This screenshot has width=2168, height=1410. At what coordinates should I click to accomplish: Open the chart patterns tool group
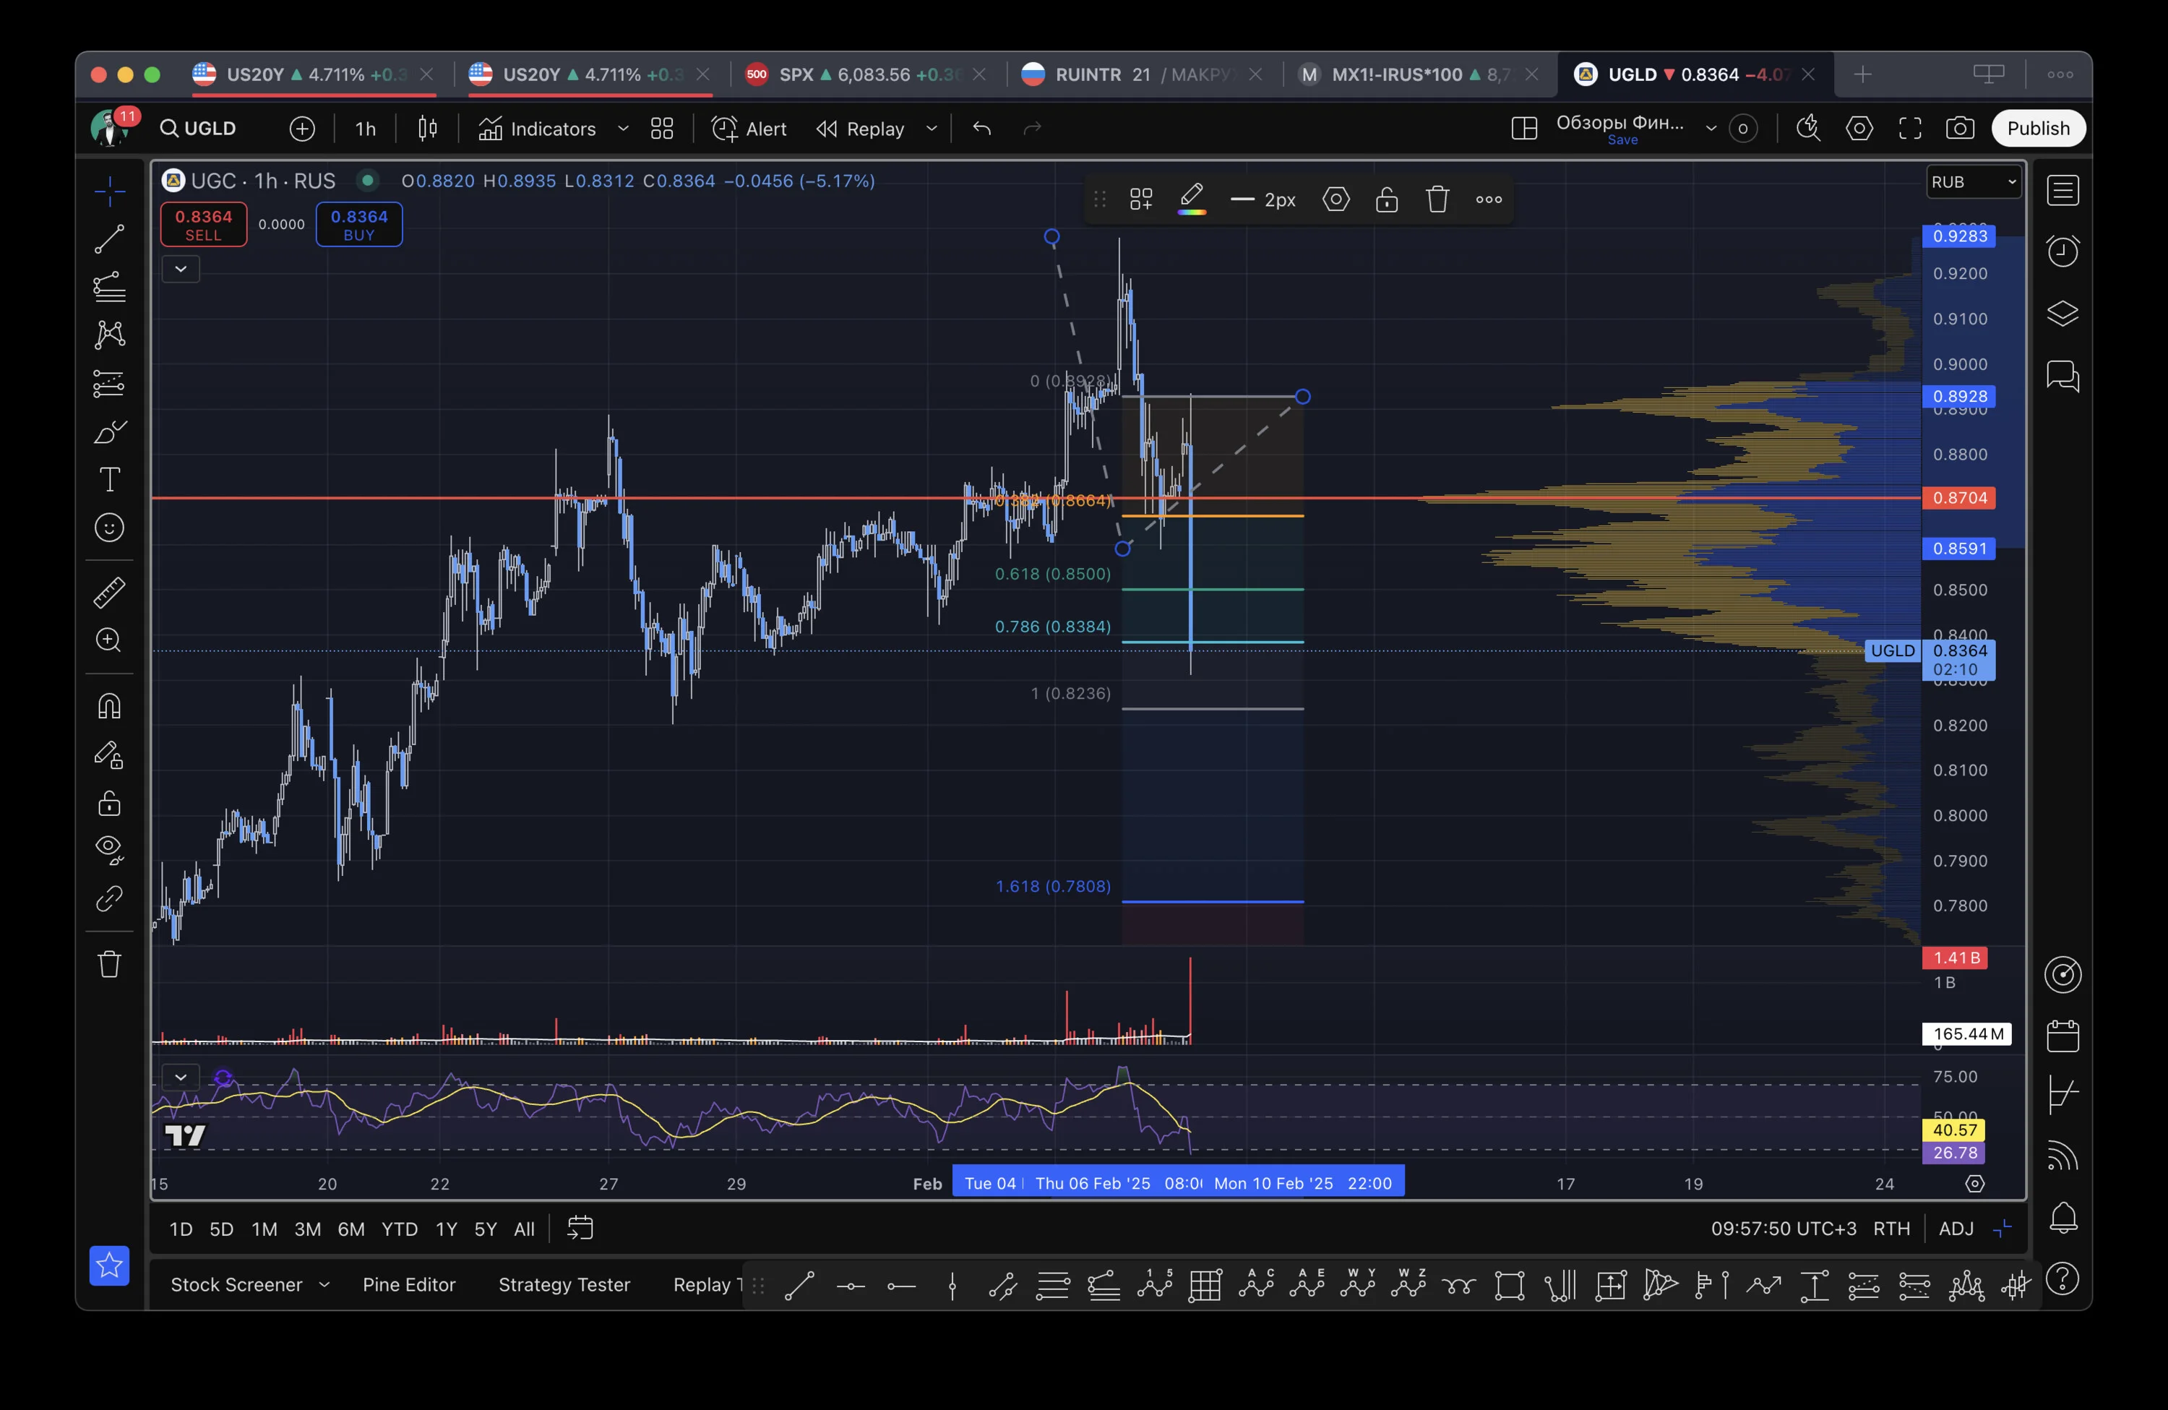coord(109,335)
